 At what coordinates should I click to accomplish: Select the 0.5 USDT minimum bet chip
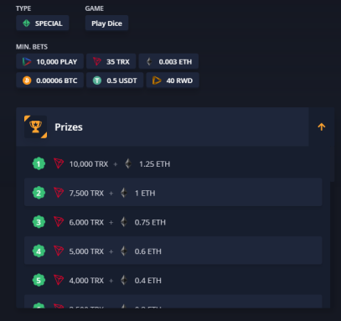(x=115, y=80)
